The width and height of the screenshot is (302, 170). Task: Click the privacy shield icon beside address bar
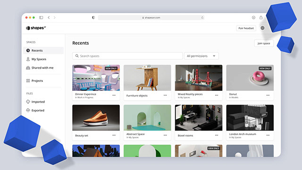tap(93, 17)
